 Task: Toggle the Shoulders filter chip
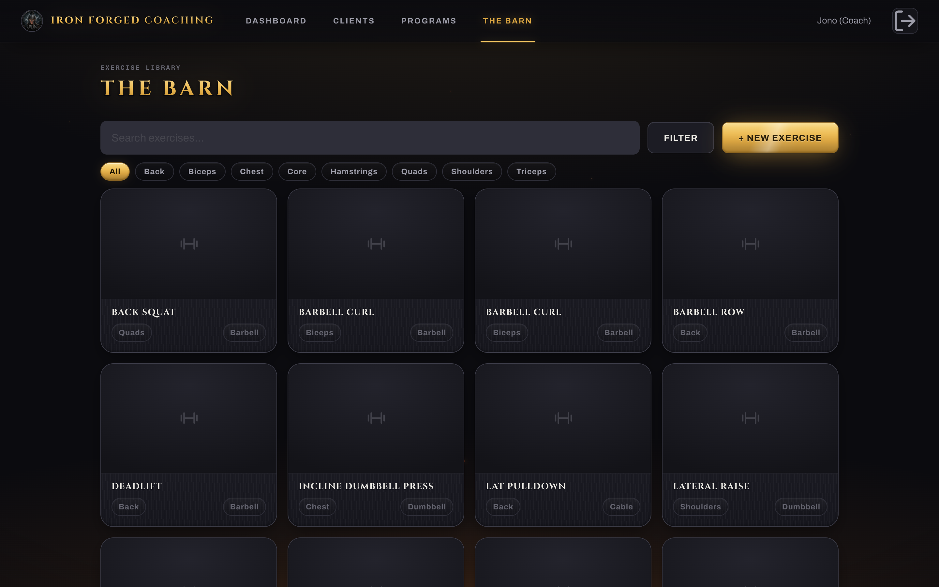click(472, 172)
